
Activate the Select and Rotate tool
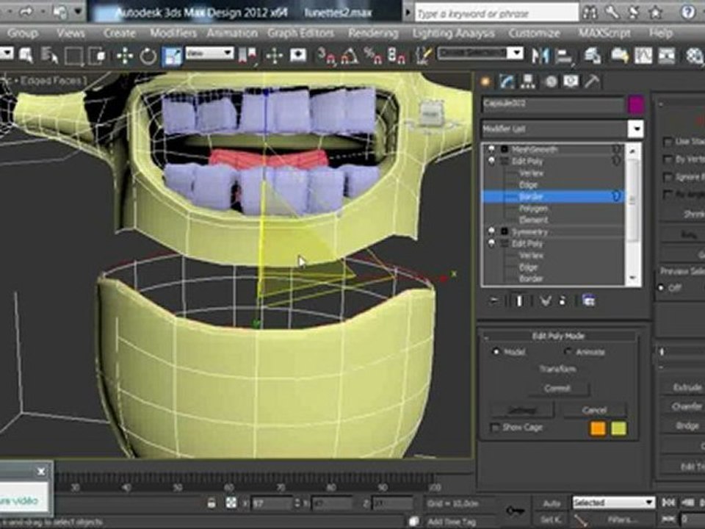pyautogui.click(x=148, y=57)
